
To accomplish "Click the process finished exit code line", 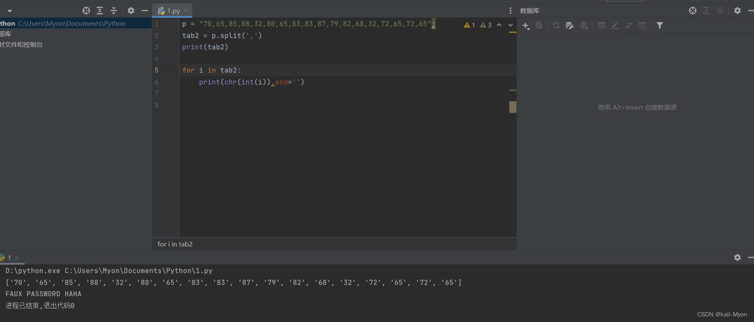I will coord(40,306).
